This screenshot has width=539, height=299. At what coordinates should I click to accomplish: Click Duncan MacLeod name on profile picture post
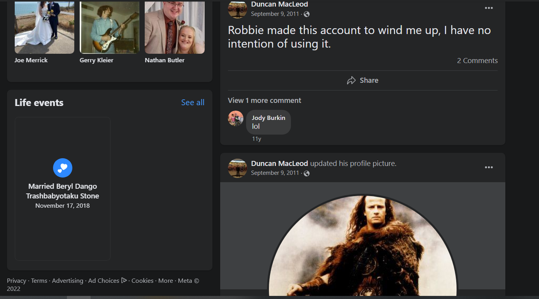click(x=279, y=164)
